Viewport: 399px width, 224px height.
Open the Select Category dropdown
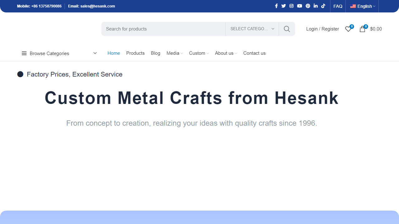pos(252,29)
